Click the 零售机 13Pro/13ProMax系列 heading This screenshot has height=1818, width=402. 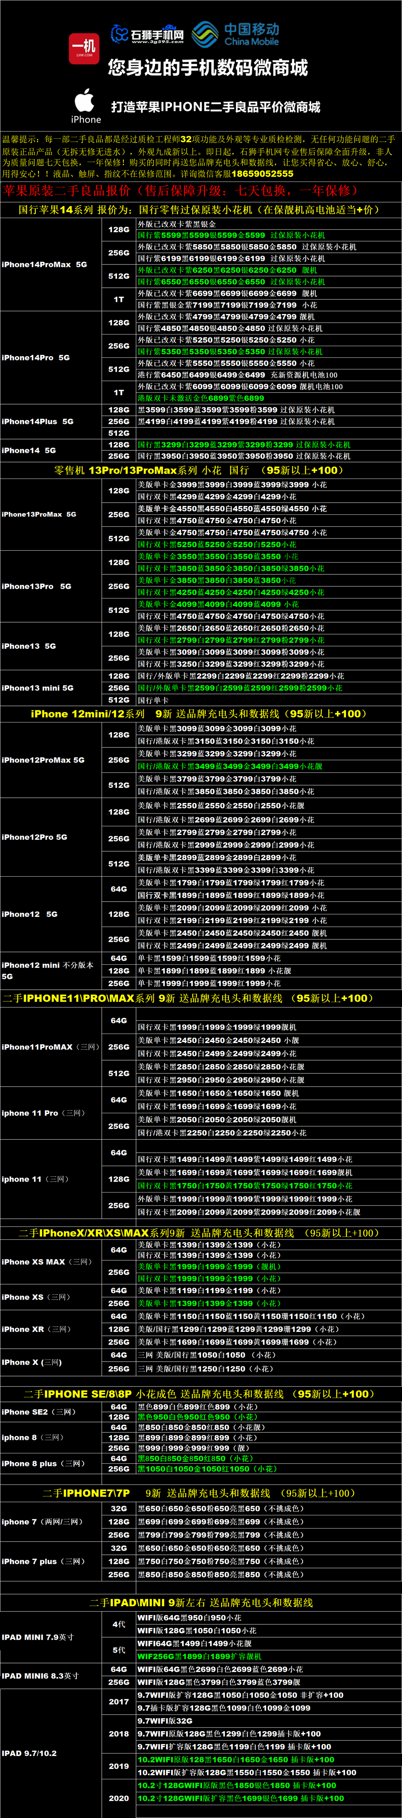coord(201,470)
